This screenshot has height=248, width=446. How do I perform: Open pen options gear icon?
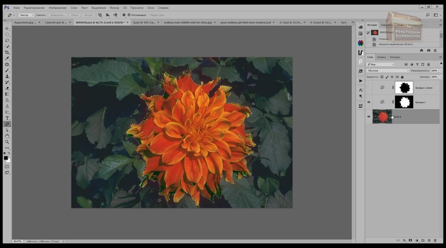[124, 15]
